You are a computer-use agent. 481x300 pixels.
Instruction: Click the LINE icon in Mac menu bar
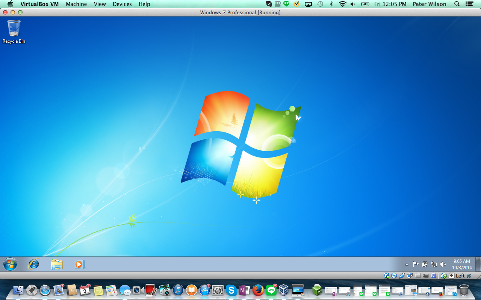[x=286, y=4]
